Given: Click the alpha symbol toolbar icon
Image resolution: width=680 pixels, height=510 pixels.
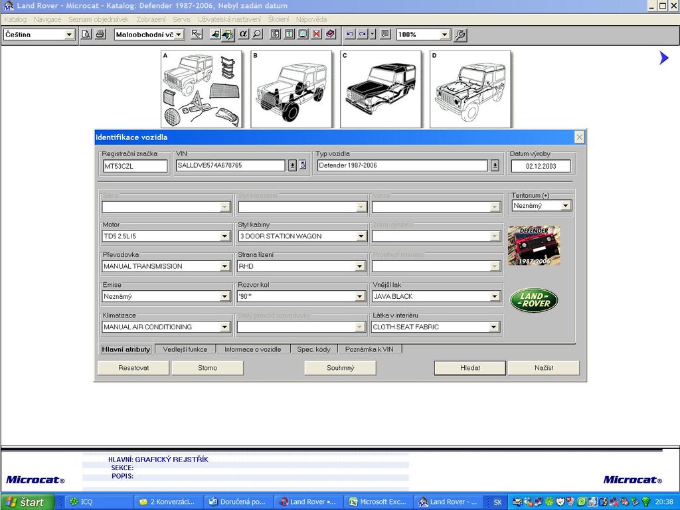Looking at the screenshot, I should 243,35.
